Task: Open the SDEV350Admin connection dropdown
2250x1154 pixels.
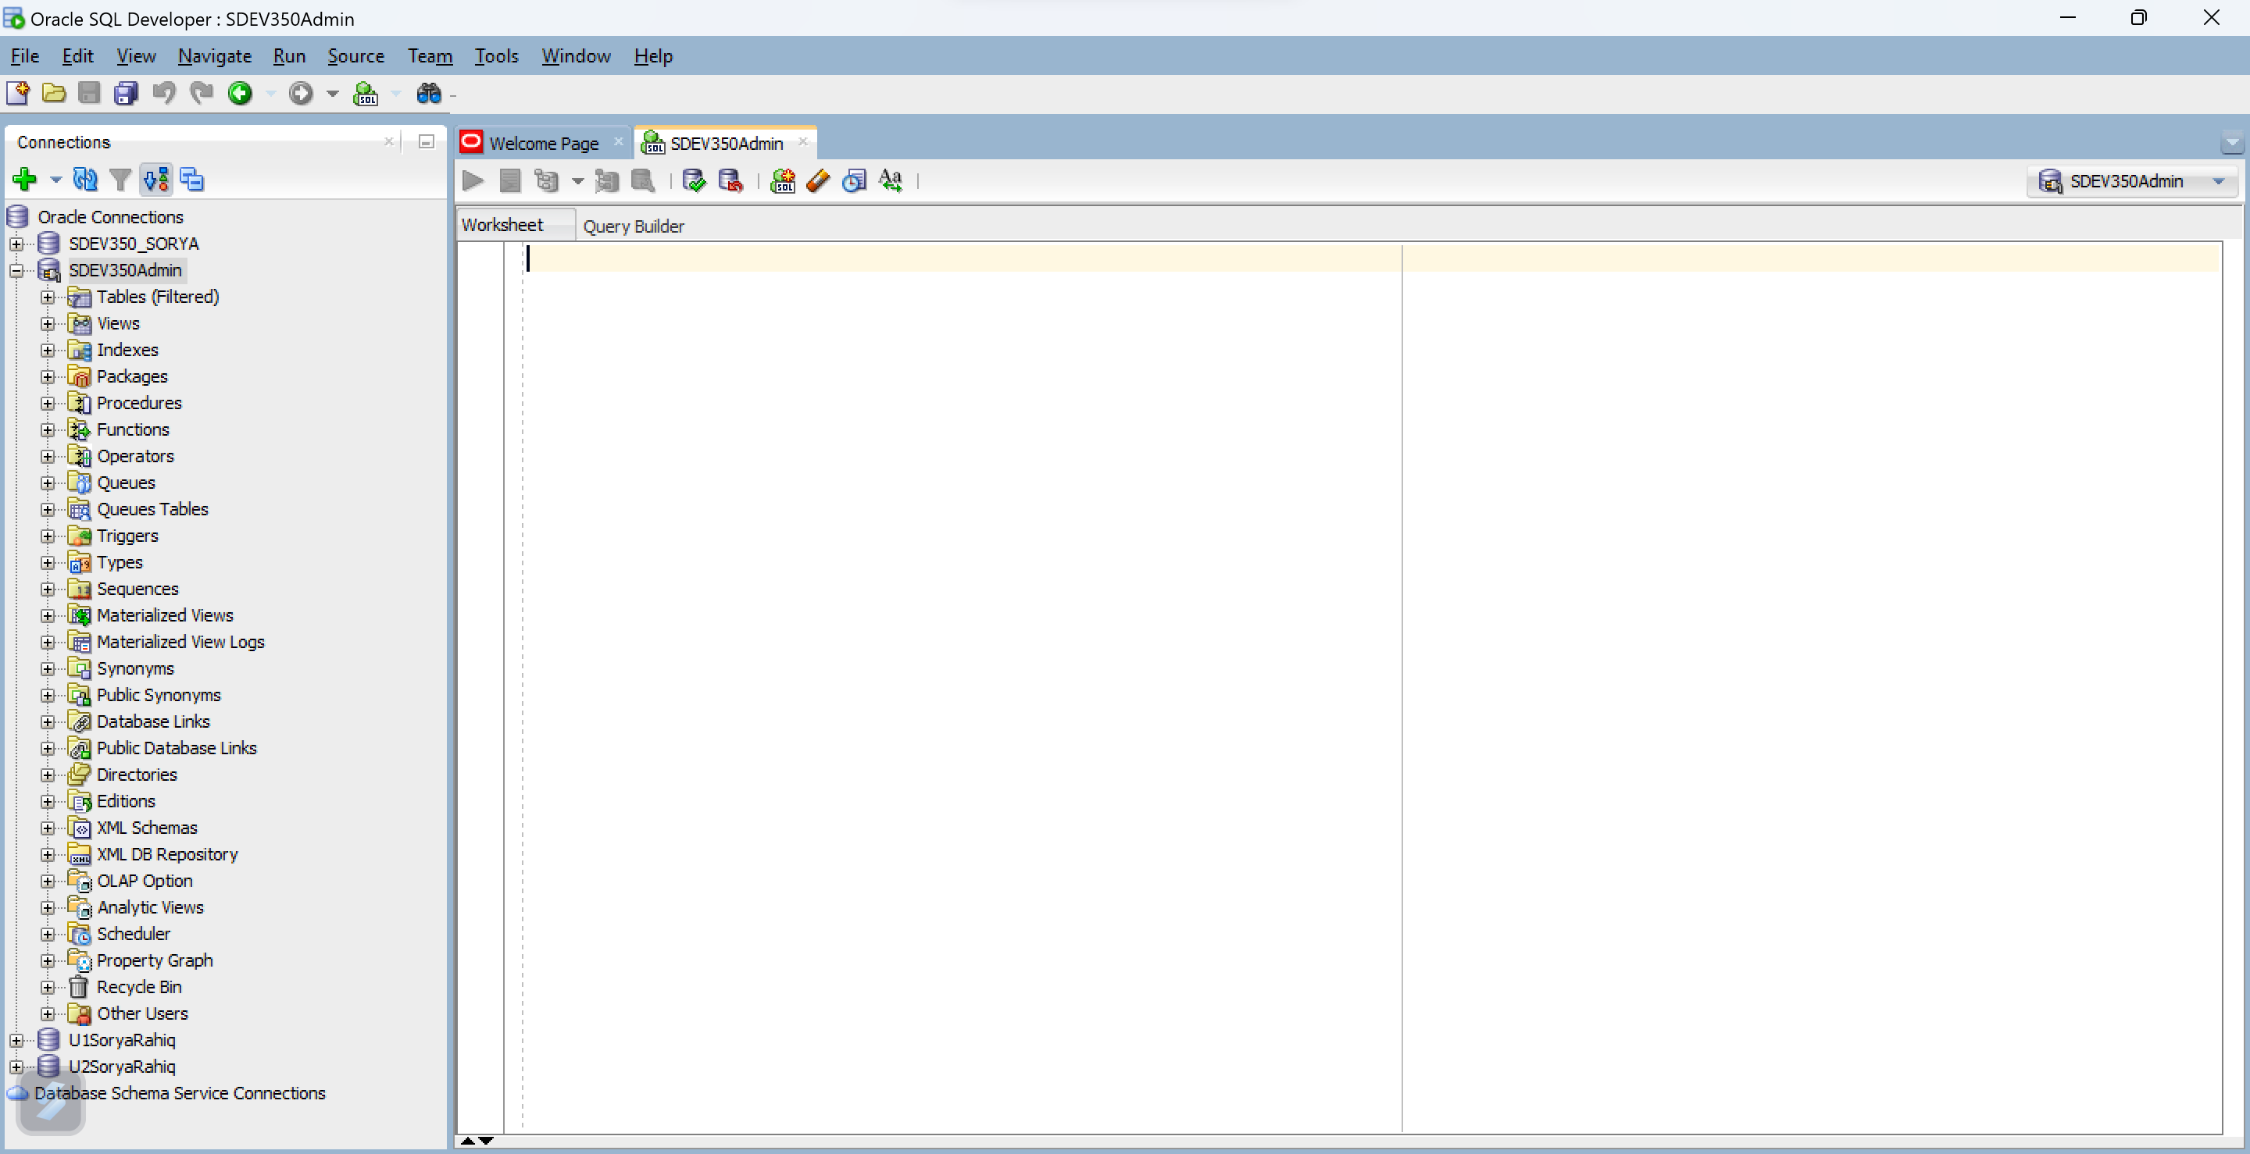Action: [x=2219, y=182]
